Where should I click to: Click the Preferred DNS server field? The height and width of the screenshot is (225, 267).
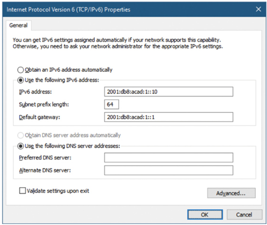coord(169,158)
